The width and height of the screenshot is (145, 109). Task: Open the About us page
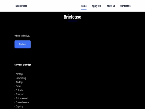tap(111, 6)
